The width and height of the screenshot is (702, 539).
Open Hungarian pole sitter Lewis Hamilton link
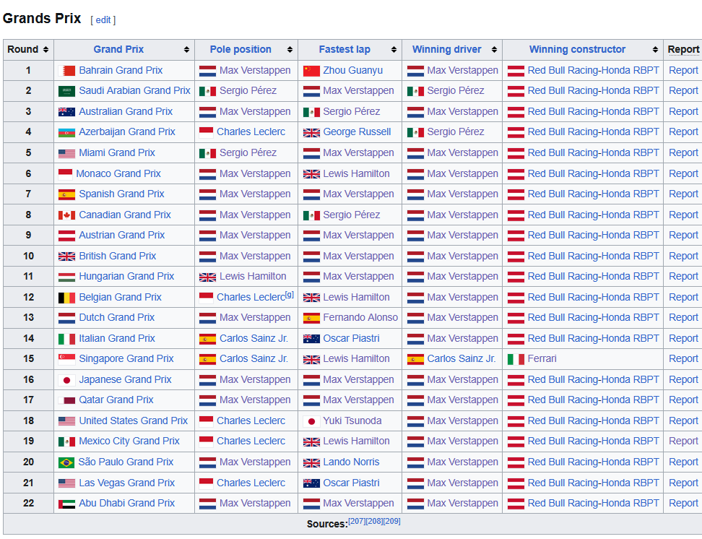click(253, 276)
